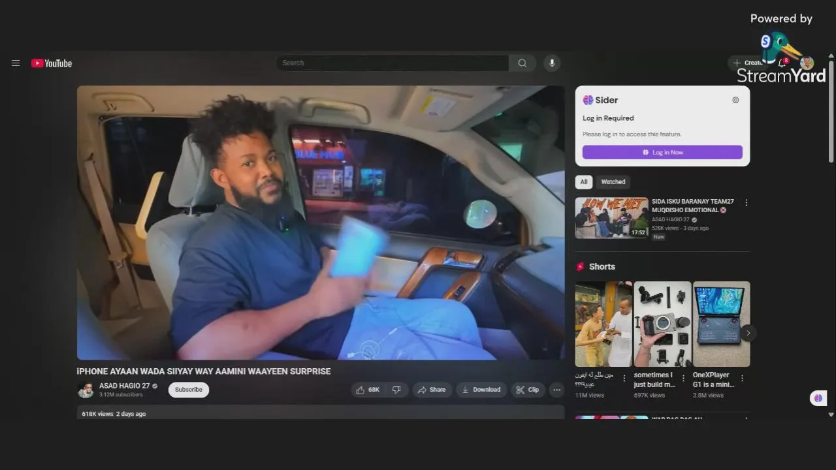
Task: Click the iPHONE AYAAN WADA video title
Action: tap(204, 371)
